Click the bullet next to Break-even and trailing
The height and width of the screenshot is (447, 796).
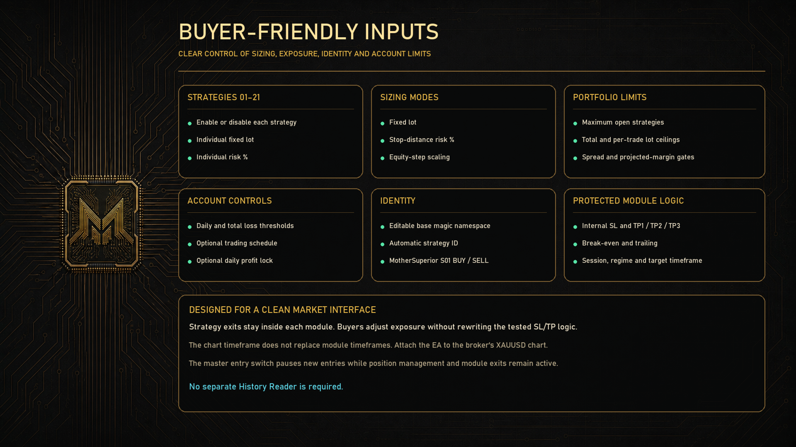(575, 244)
